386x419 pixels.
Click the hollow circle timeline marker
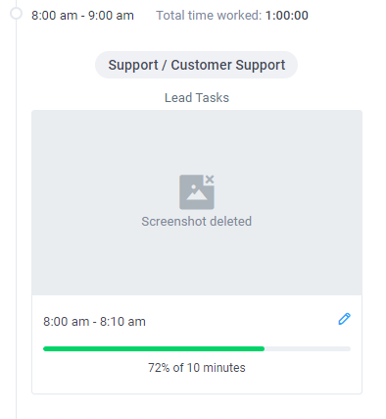coord(16,14)
